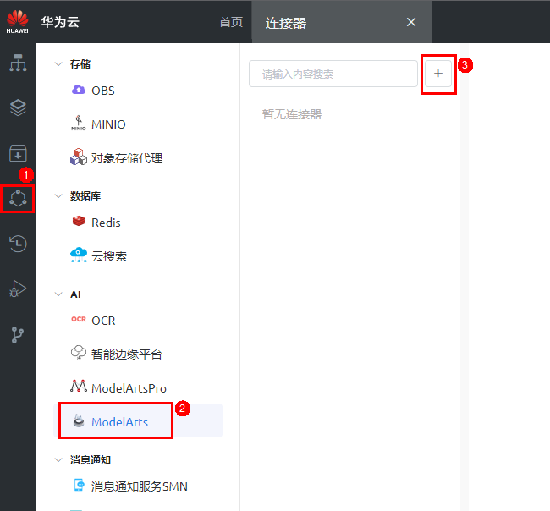
Task: Select 智能边缘平台 connector type
Action: pyautogui.click(x=127, y=354)
